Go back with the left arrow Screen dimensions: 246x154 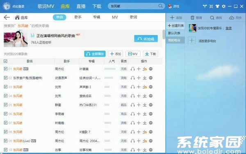pos(7,17)
